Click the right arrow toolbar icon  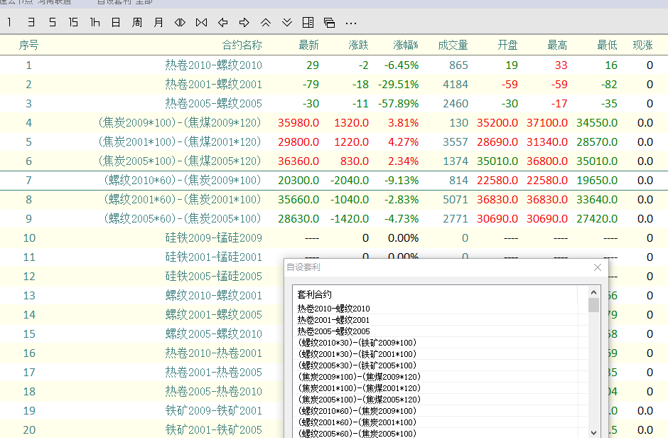[x=244, y=23]
